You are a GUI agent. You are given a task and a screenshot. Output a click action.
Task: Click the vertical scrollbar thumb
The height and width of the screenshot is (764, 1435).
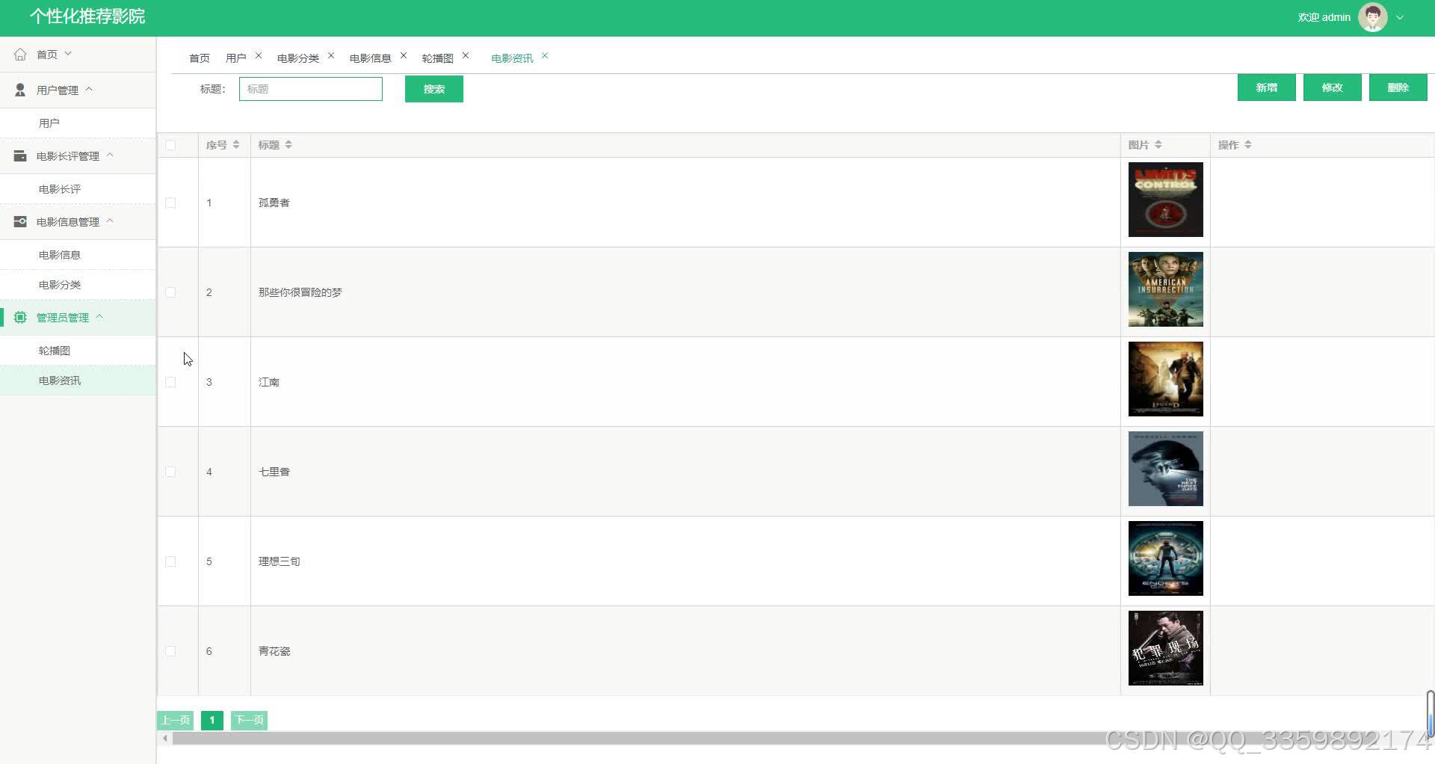(1431, 714)
